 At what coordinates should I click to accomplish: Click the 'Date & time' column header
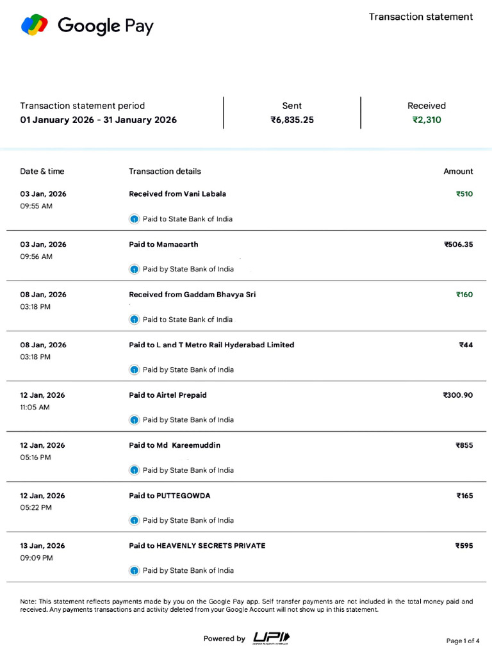tap(42, 171)
